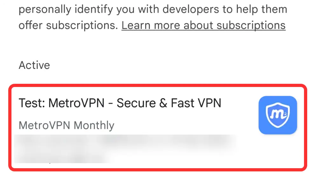Click inside the red-highlighted subscription area
Screen dimensions: 318x186
[x=159, y=125]
